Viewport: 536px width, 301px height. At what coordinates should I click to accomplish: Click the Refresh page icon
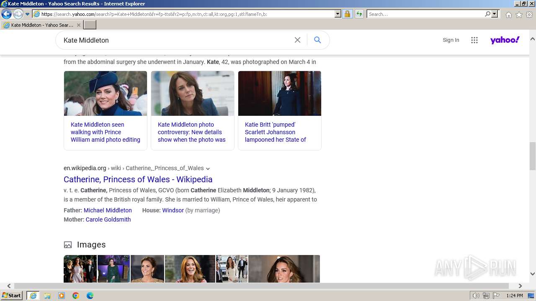point(359,14)
